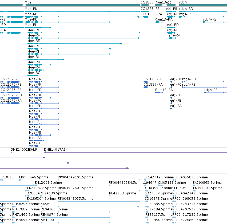Click transcript Moe-RL
The width and height of the screenshot is (227, 224).
coord(33,57)
